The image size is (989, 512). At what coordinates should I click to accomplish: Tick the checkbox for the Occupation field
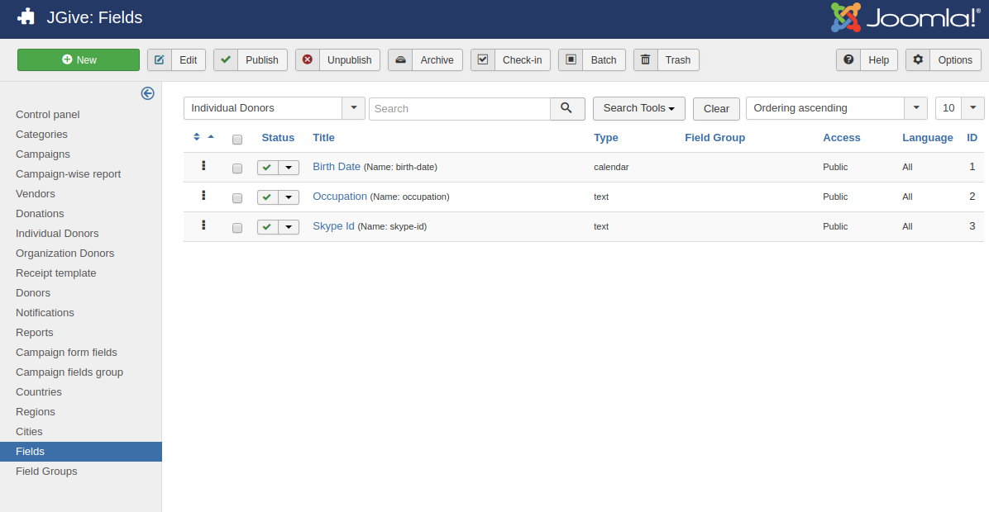click(x=237, y=198)
